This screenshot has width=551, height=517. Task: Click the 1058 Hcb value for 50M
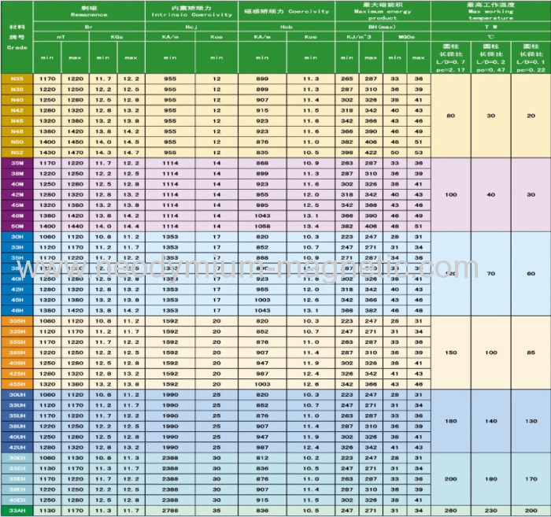(262, 226)
